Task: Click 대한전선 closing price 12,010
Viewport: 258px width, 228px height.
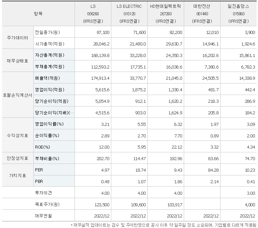Action: 212,33
